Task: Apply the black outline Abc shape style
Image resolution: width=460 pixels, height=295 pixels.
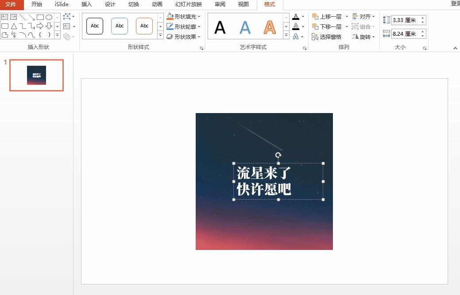Action: 95,26
